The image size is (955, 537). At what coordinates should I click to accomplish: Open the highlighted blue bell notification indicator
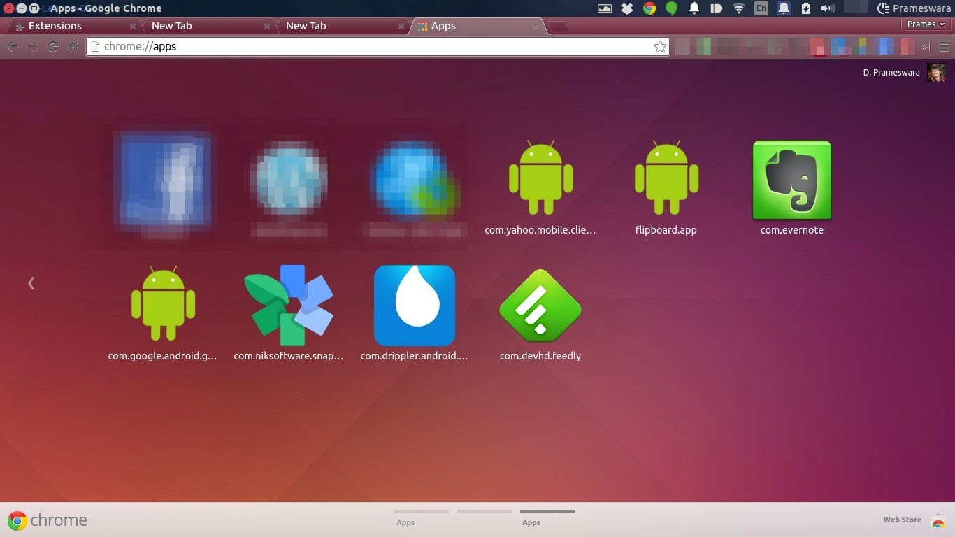784,8
